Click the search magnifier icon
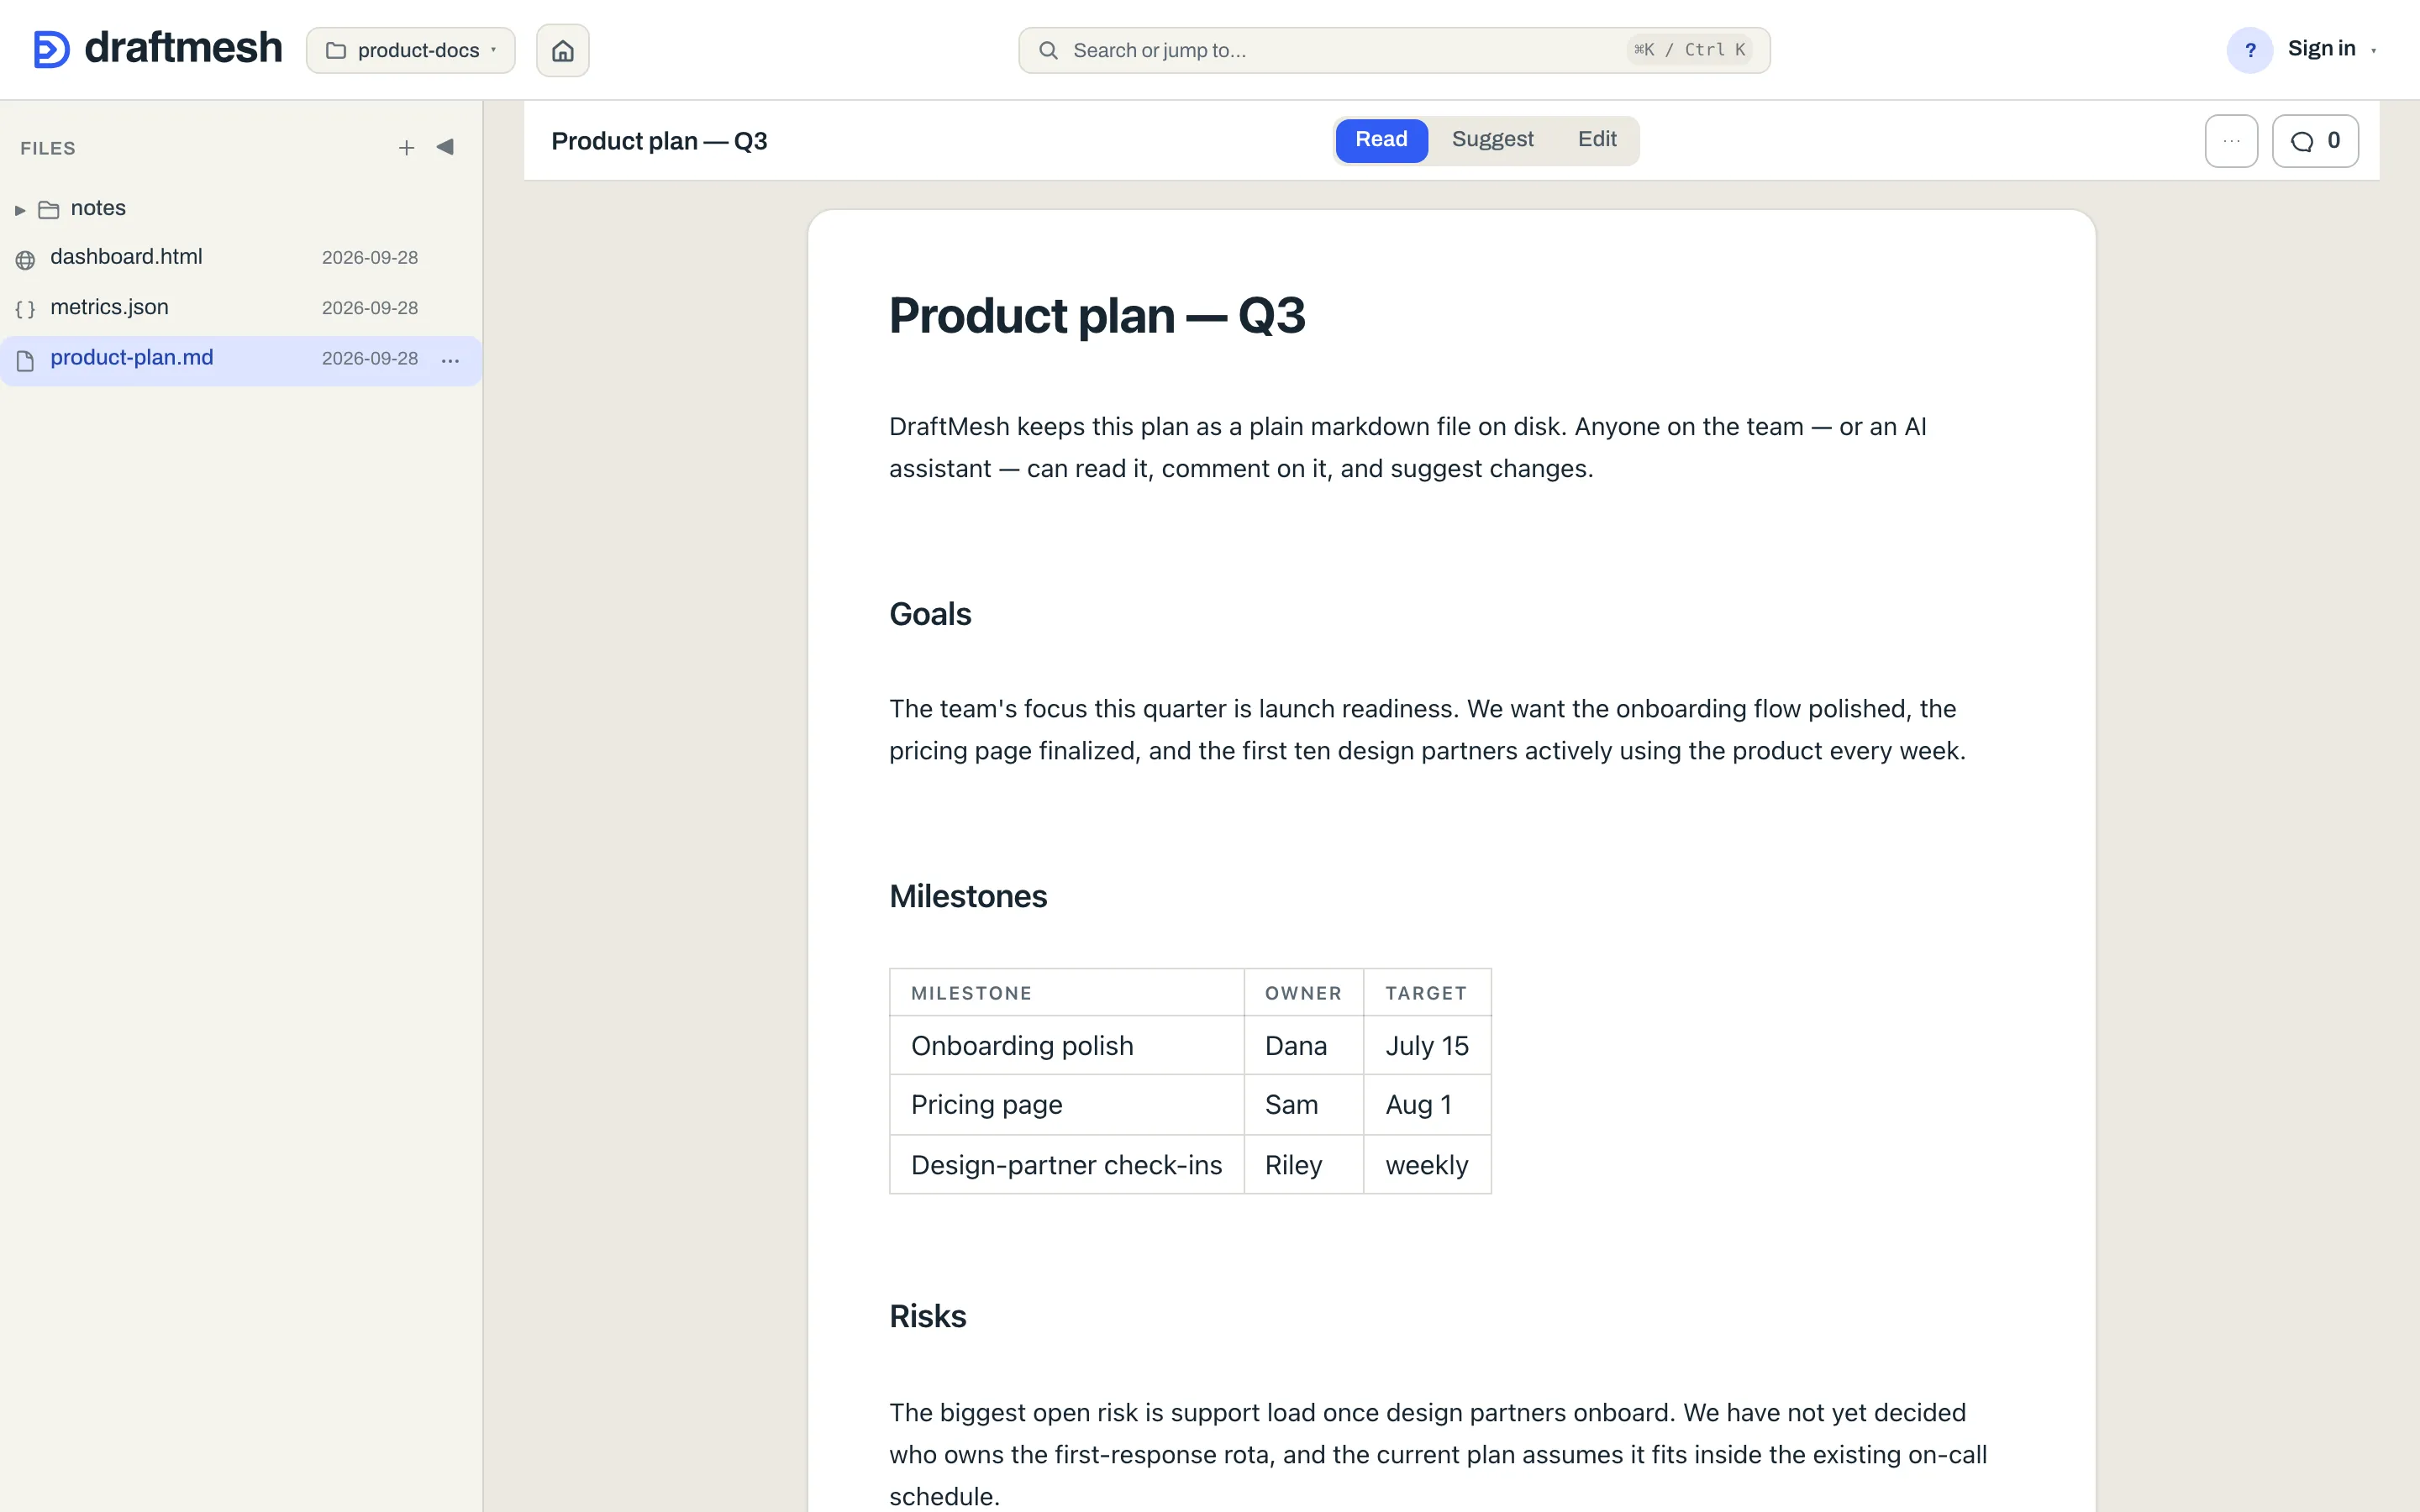2420x1512 pixels. click(x=1048, y=50)
